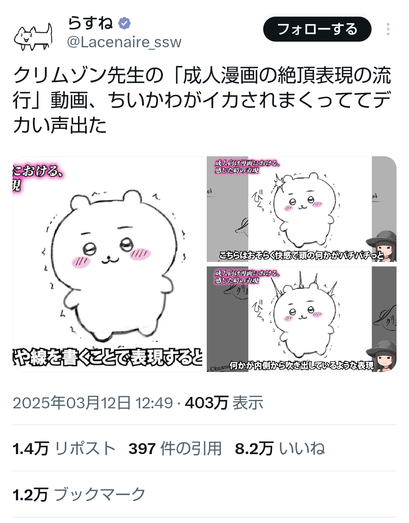Open the display name らすね

click(x=91, y=23)
